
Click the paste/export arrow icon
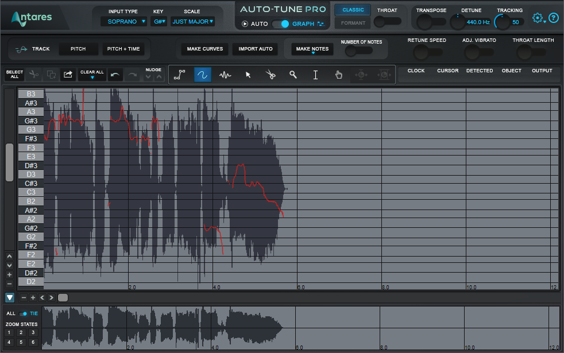pyautogui.click(x=68, y=75)
